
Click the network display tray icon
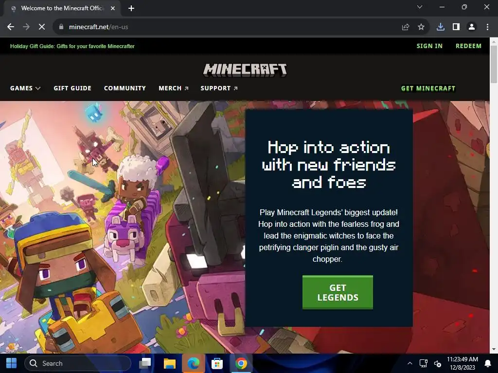tap(424, 363)
